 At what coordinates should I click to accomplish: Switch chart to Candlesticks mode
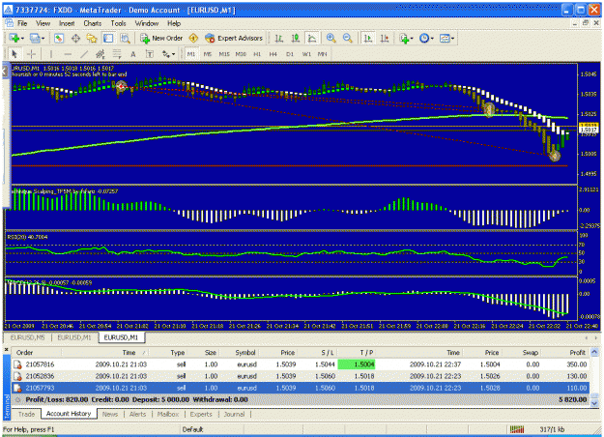[296, 38]
